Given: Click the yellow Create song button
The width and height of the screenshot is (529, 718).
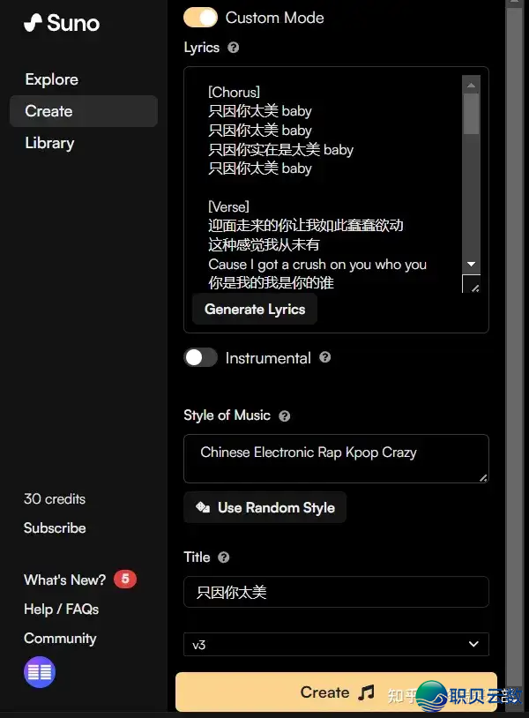Looking at the screenshot, I should click(336, 692).
